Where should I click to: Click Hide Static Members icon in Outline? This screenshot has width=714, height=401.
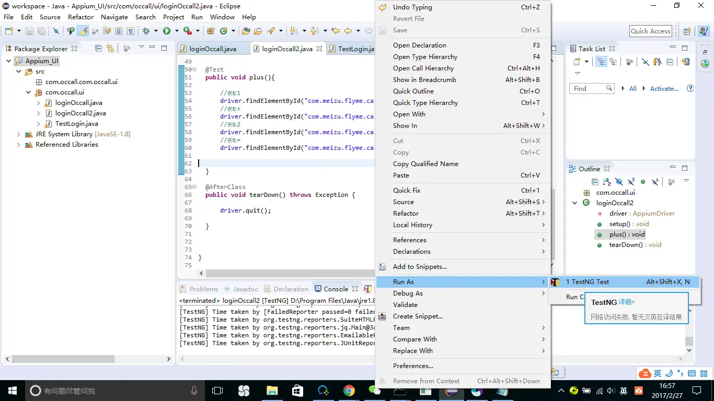pos(631,182)
